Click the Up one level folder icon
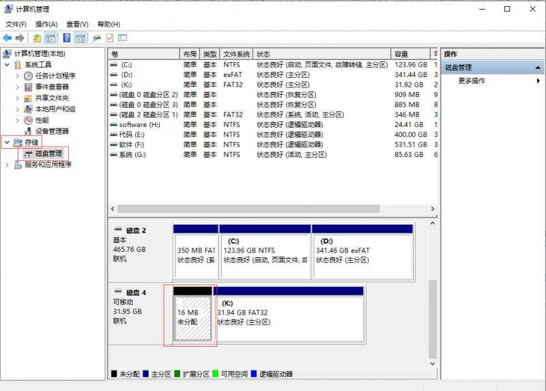The height and width of the screenshot is (391, 546). tap(37, 38)
